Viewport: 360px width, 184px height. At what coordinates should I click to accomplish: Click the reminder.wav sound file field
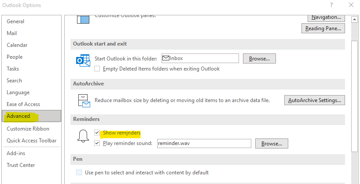pyautogui.click(x=204, y=144)
